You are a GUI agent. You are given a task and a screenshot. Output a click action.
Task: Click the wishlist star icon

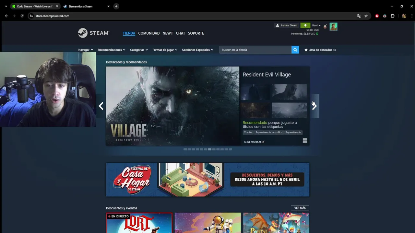[306, 50]
